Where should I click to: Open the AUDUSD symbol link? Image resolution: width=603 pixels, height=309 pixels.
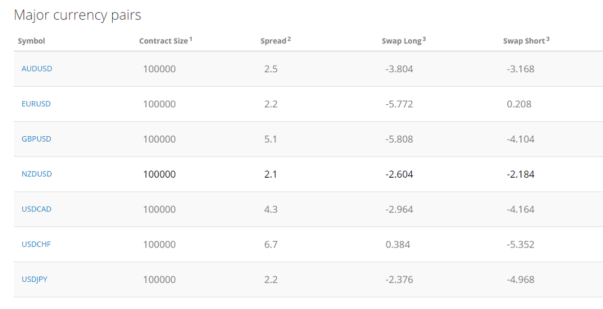coord(37,69)
